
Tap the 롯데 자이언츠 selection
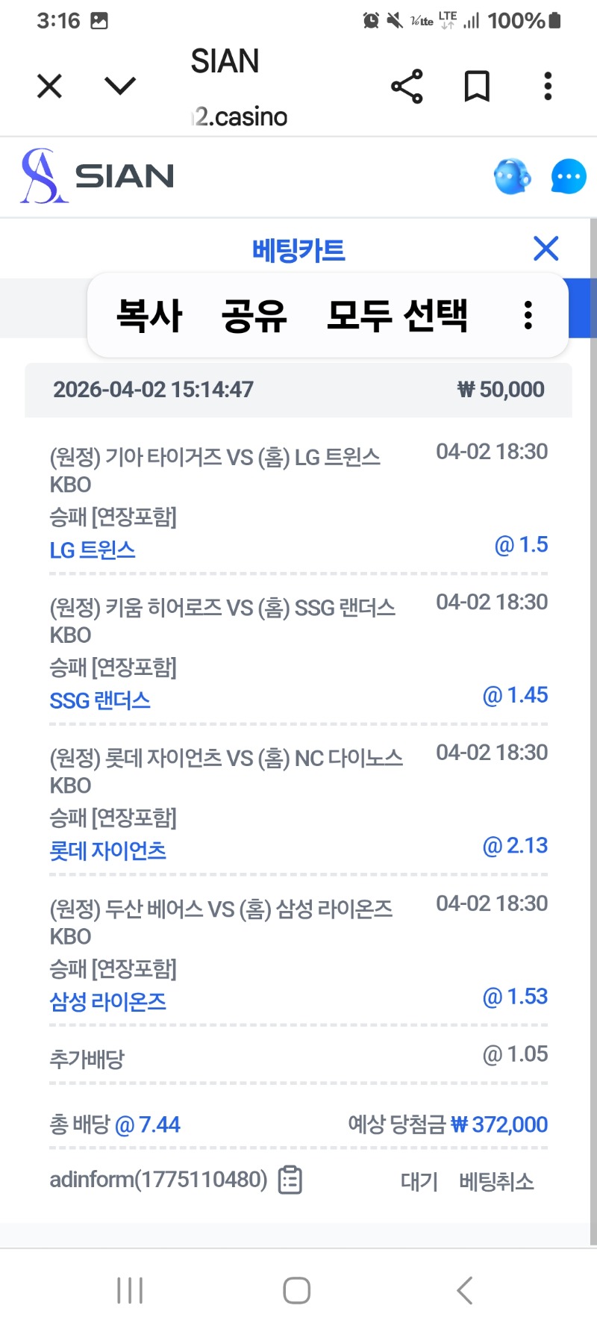(x=108, y=851)
